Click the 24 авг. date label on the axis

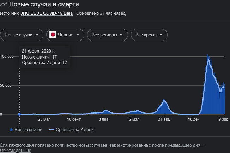pyautogui.click(x=164, y=120)
